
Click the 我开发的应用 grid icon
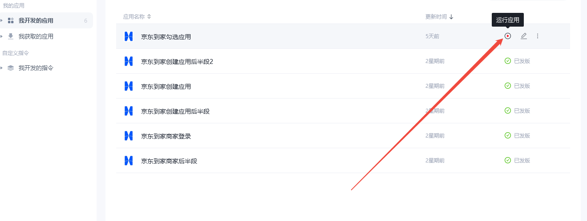pos(11,20)
